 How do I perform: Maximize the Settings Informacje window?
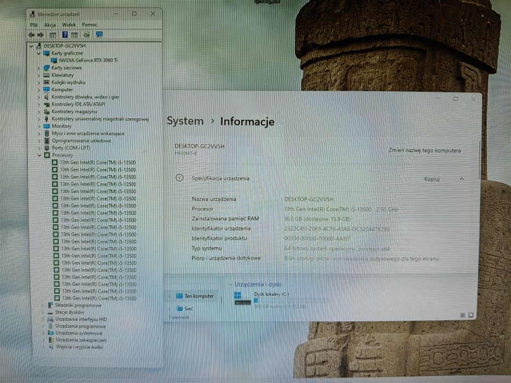click(456, 98)
